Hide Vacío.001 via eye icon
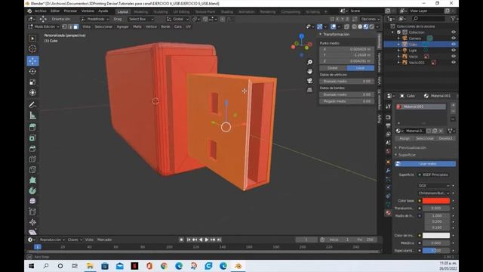483x272 pixels. tap(453, 62)
